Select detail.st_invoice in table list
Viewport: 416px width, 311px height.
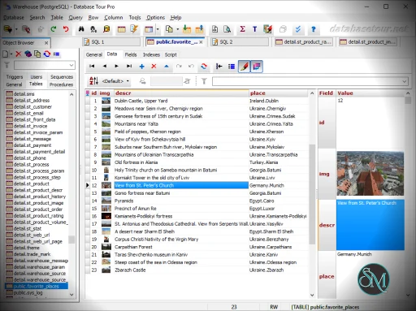tap(30, 126)
